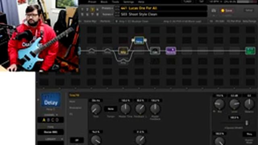
Task: Click the Time value field above knob
Action: click(x=96, y=100)
